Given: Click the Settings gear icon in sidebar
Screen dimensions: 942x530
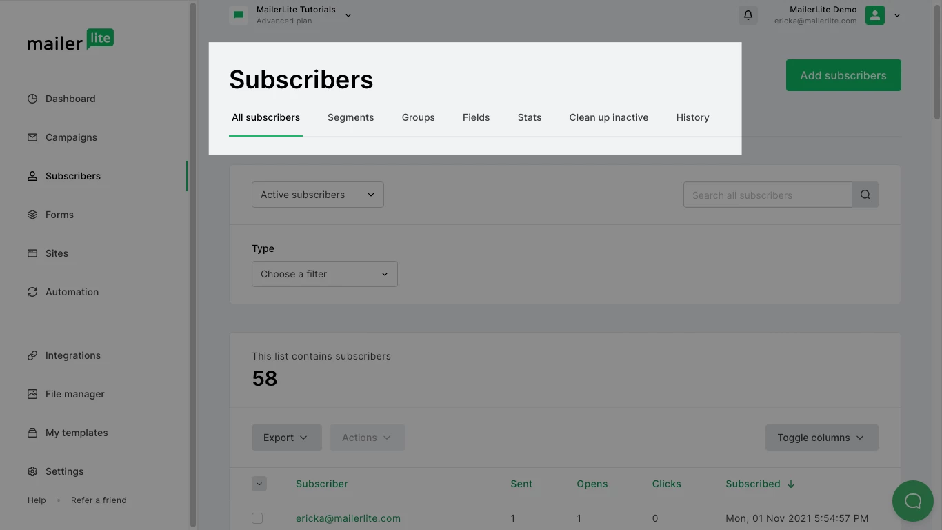Looking at the screenshot, I should 32,471.
